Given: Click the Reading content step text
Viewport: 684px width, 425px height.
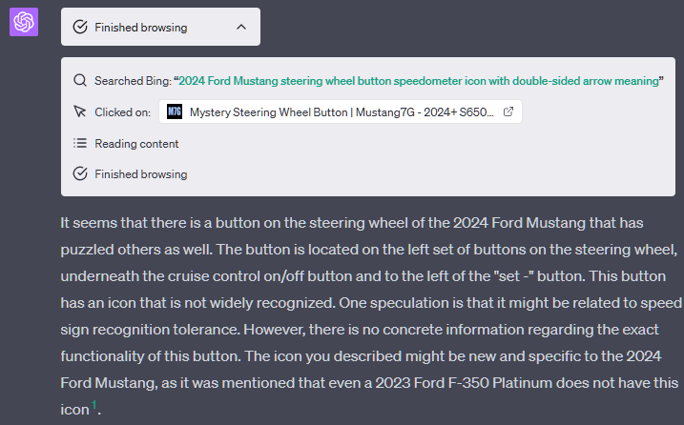Looking at the screenshot, I should tap(136, 144).
